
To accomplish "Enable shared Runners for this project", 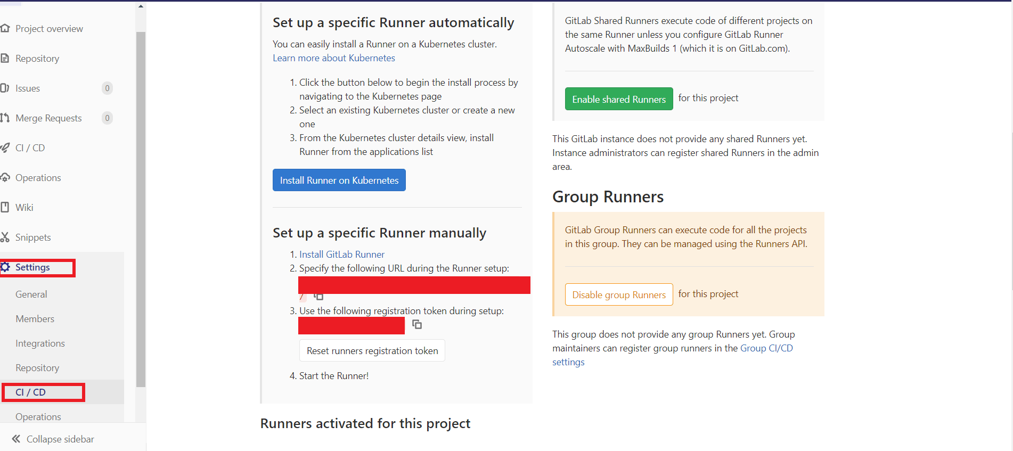I will (x=618, y=99).
